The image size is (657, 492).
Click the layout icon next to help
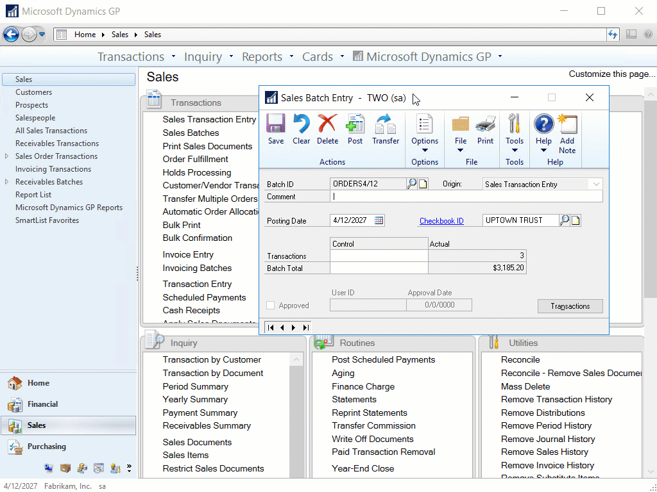tap(631, 35)
